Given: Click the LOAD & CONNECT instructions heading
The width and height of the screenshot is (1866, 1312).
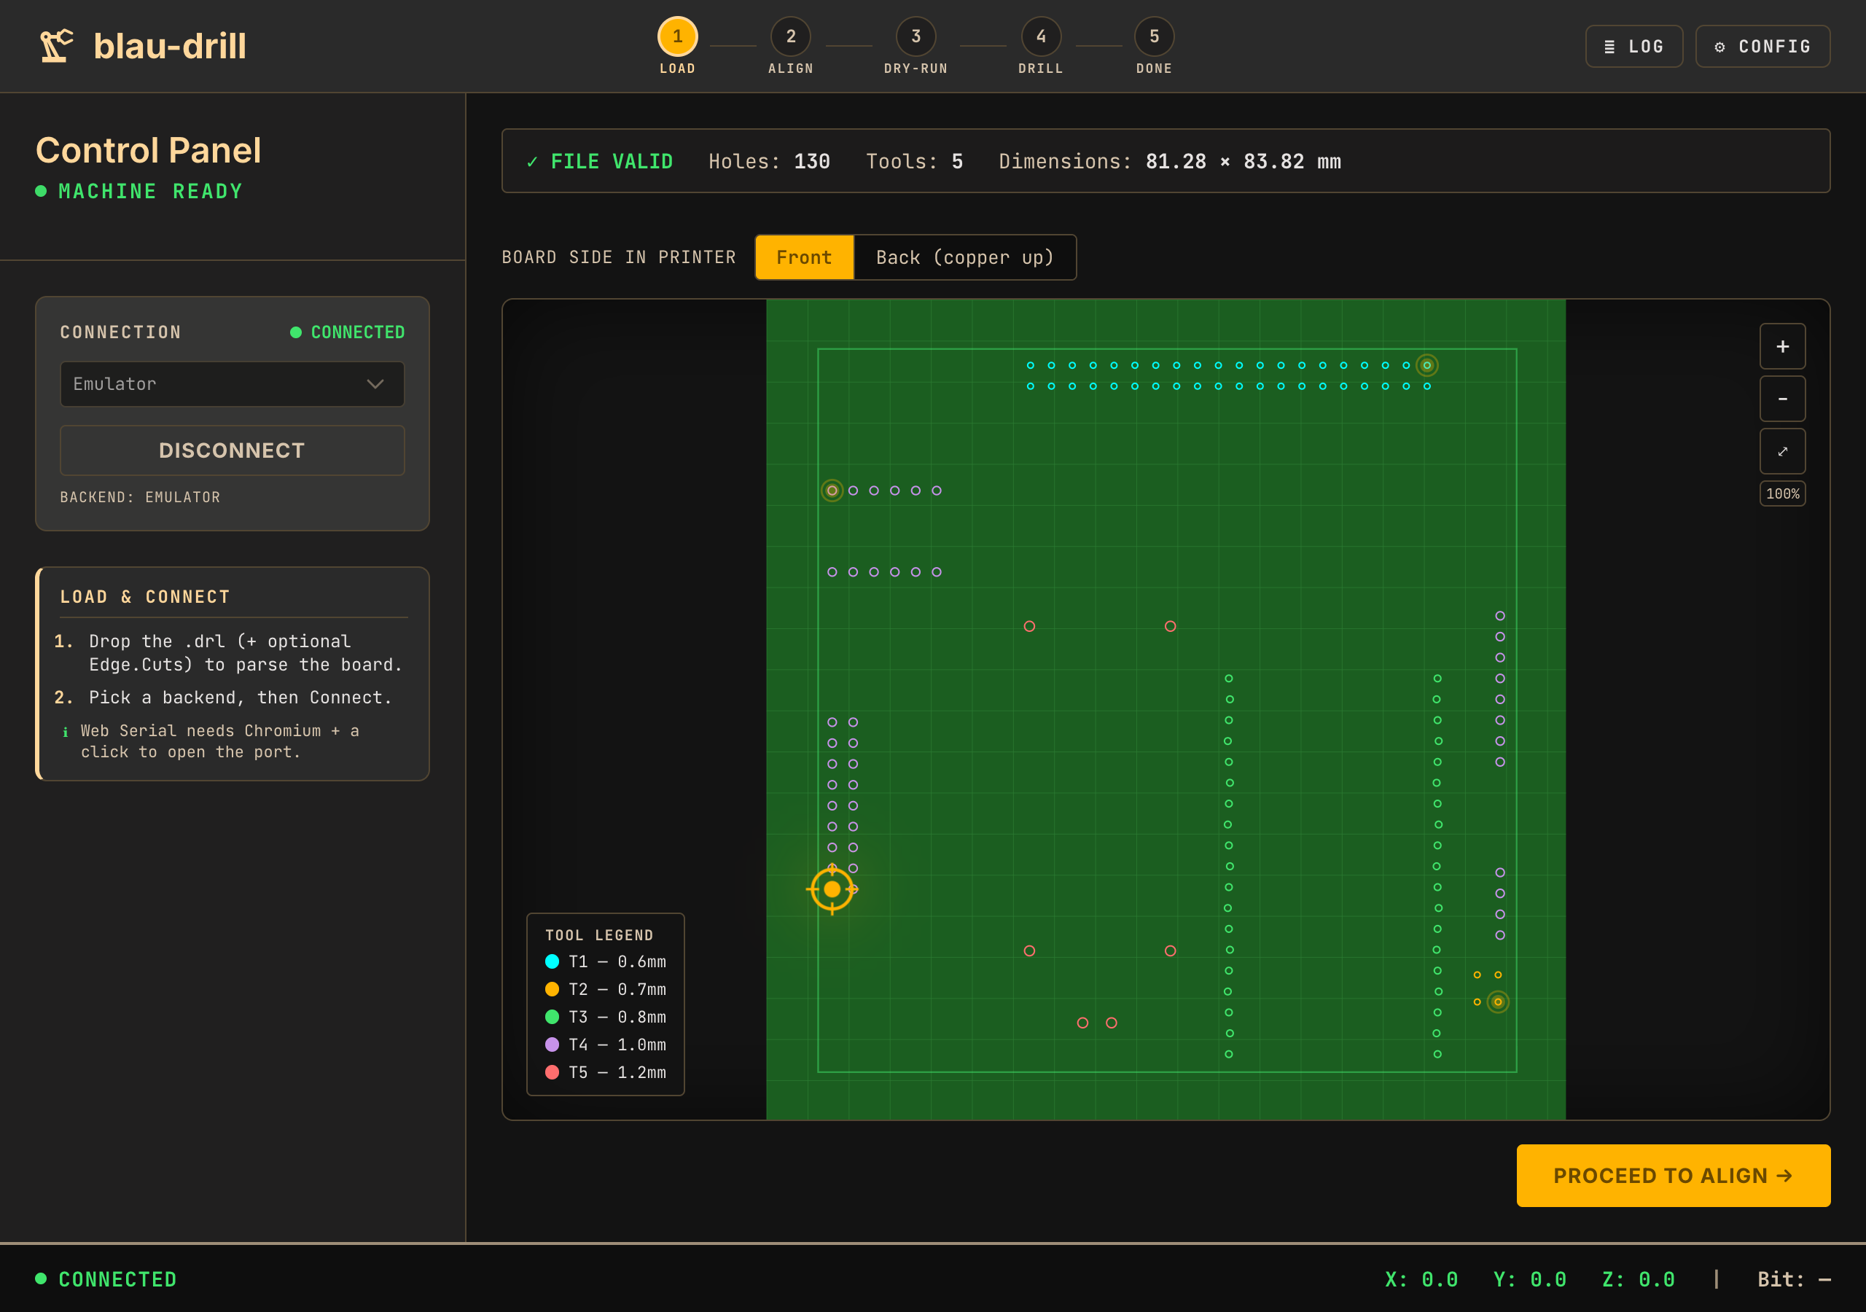Looking at the screenshot, I should tap(144, 597).
